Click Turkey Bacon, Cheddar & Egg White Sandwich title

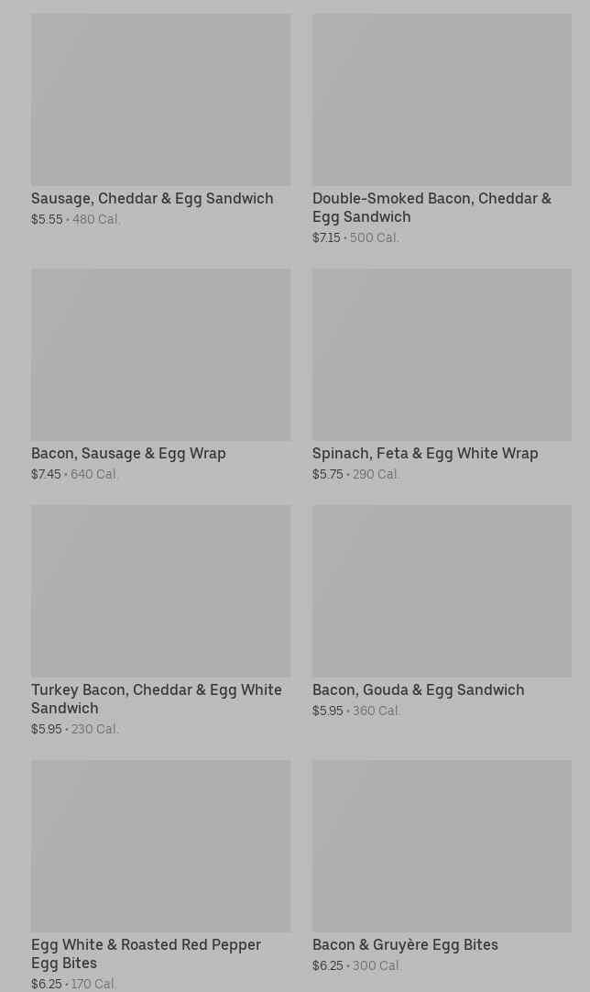point(157,699)
